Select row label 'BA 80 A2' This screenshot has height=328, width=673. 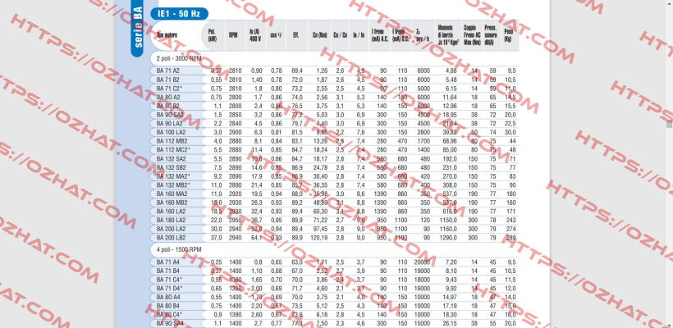tap(167, 98)
